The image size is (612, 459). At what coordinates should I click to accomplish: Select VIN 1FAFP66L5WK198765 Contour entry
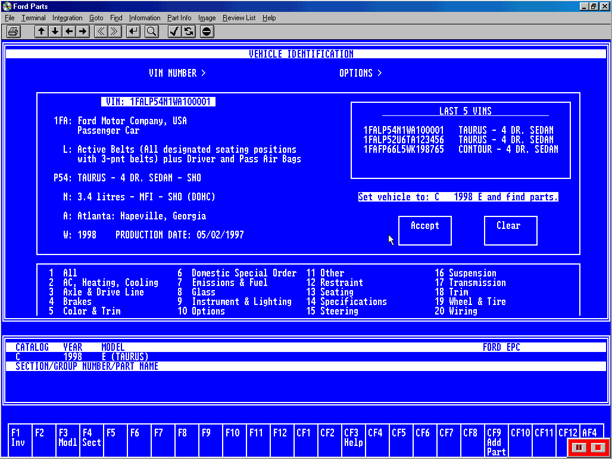point(461,149)
